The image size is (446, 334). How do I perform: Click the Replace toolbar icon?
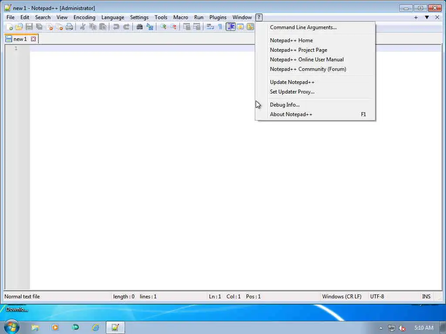pyautogui.click(x=150, y=27)
